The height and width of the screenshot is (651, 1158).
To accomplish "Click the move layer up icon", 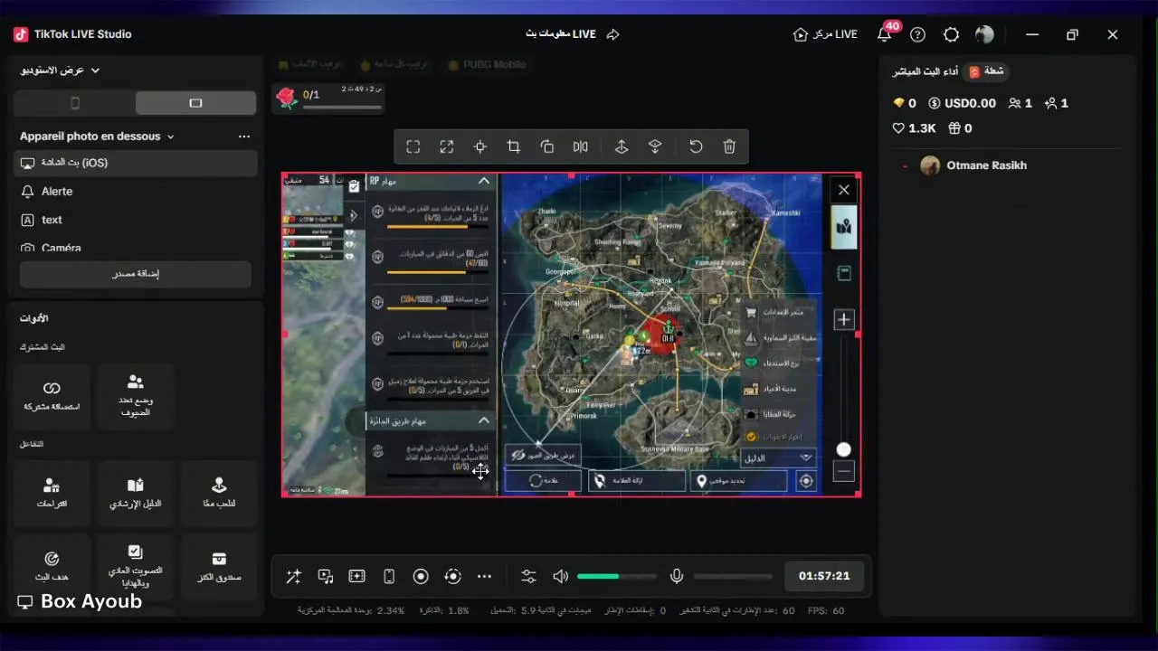I will (622, 146).
